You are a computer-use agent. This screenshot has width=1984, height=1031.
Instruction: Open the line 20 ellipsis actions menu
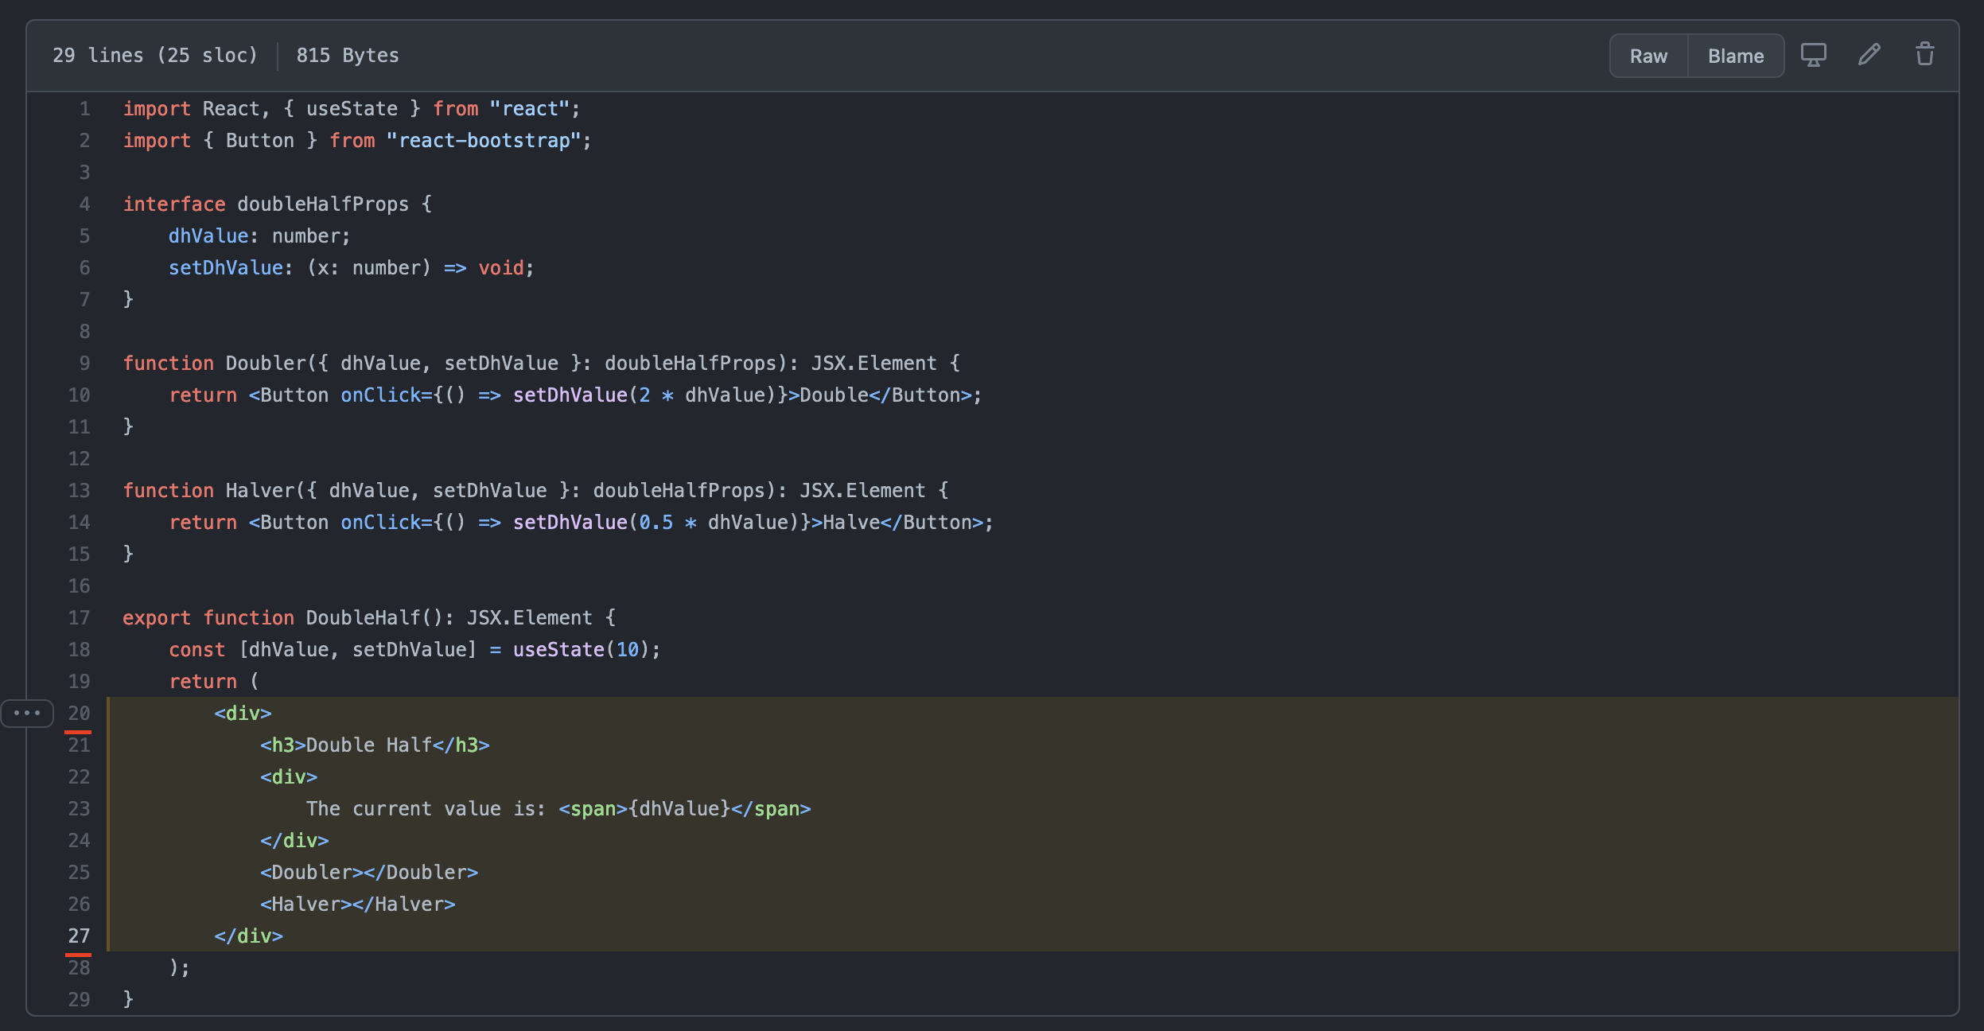(27, 713)
